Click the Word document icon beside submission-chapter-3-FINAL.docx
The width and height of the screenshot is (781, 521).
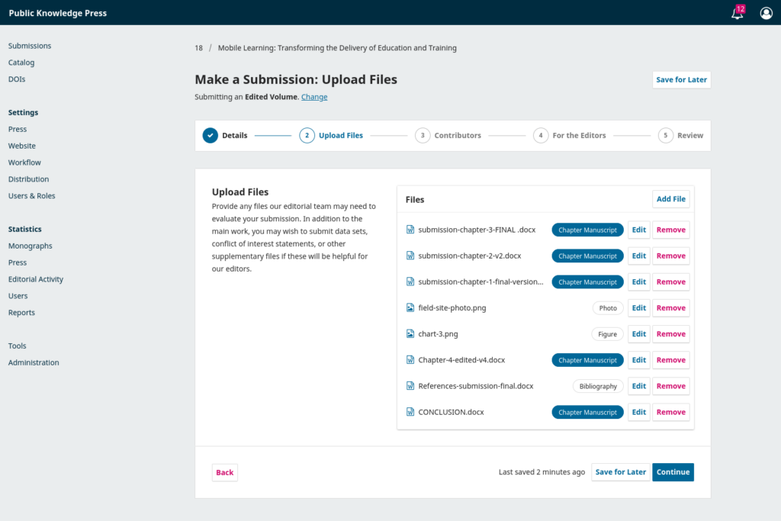coord(408,230)
